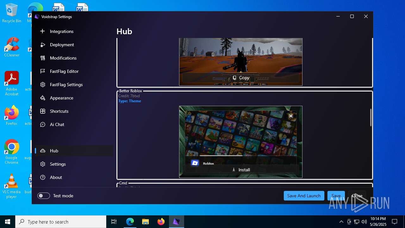Image resolution: width=405 pixels, height=228 pixels.
Task: Click the taskbar search box
Action: click(61, 222)
